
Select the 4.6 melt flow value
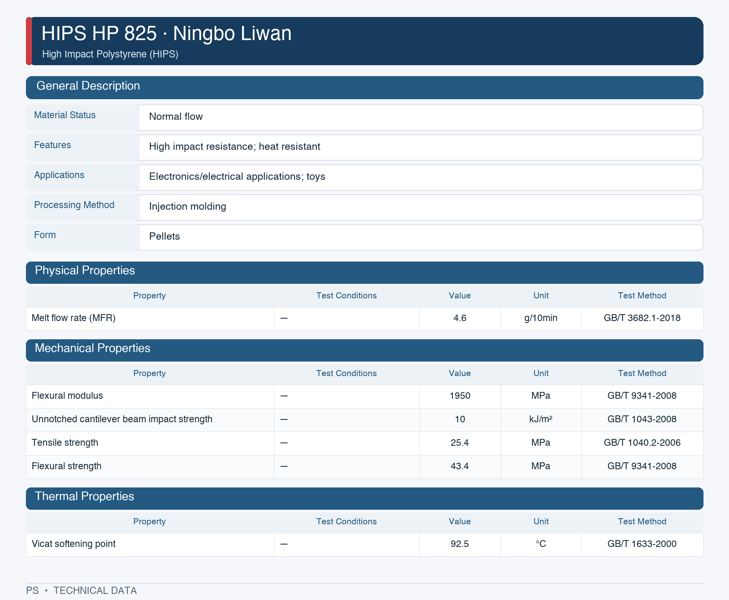pyautogui.click(x=460, y=318)
